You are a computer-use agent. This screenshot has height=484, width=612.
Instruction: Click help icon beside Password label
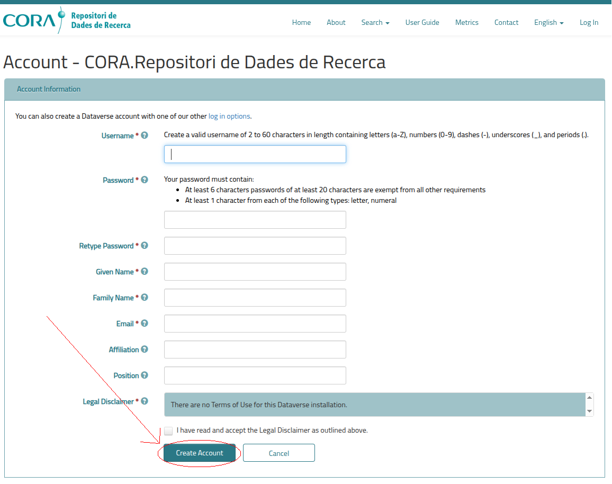coord(145,180)
